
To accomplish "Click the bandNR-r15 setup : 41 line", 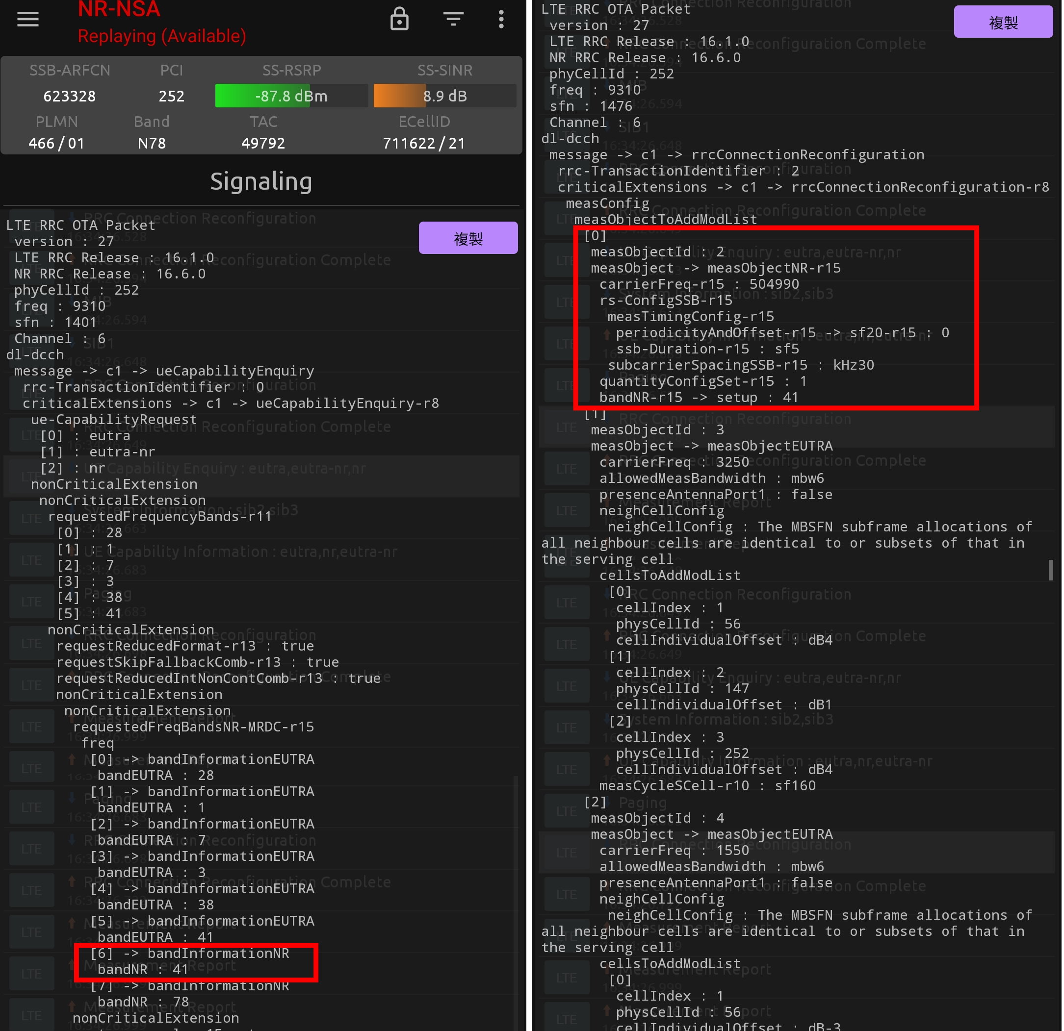I will click(698, 398).
